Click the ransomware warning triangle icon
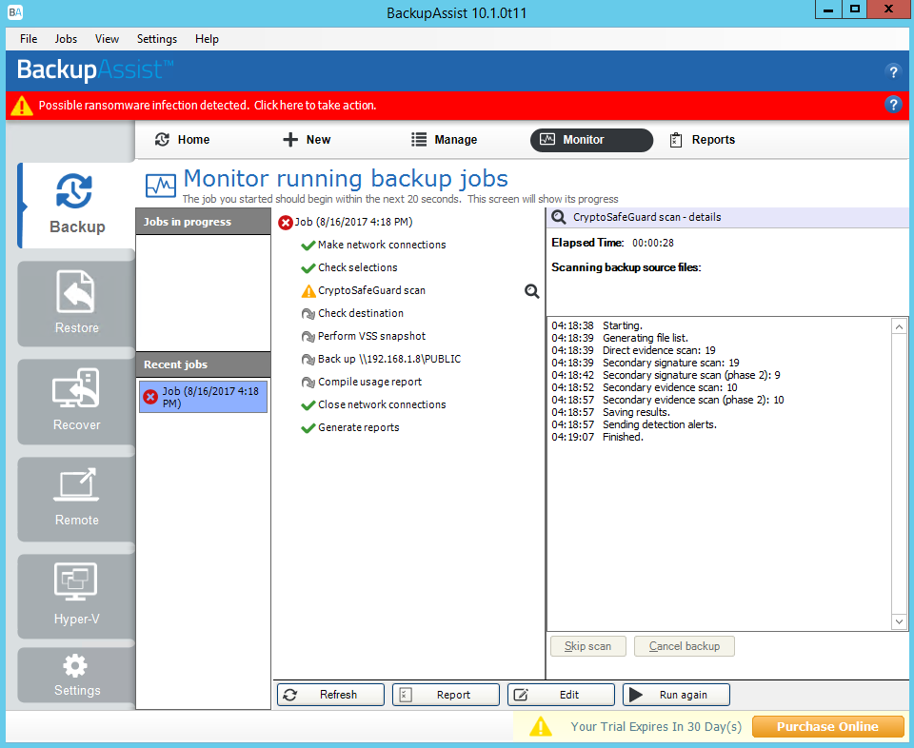 pyautogui.click(x=22, y=106)
